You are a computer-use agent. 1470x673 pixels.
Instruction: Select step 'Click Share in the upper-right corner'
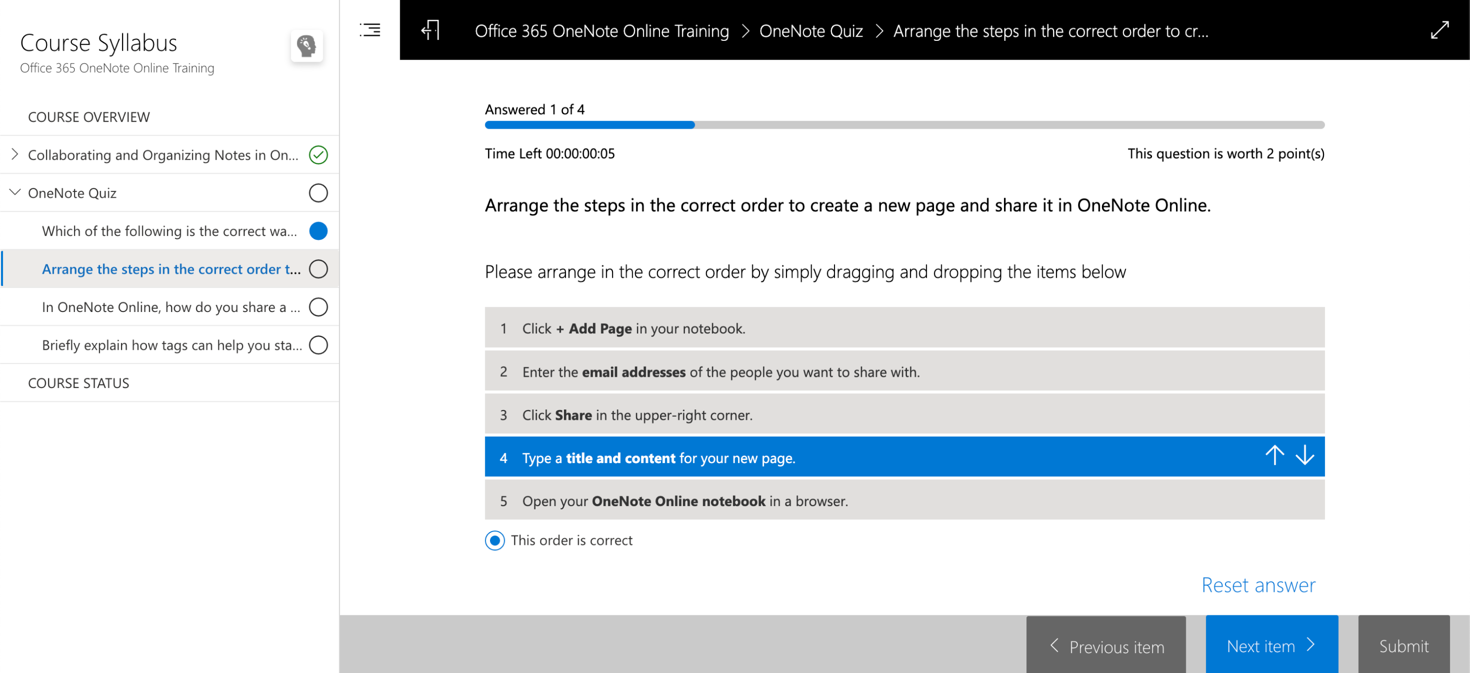[904, 415]
